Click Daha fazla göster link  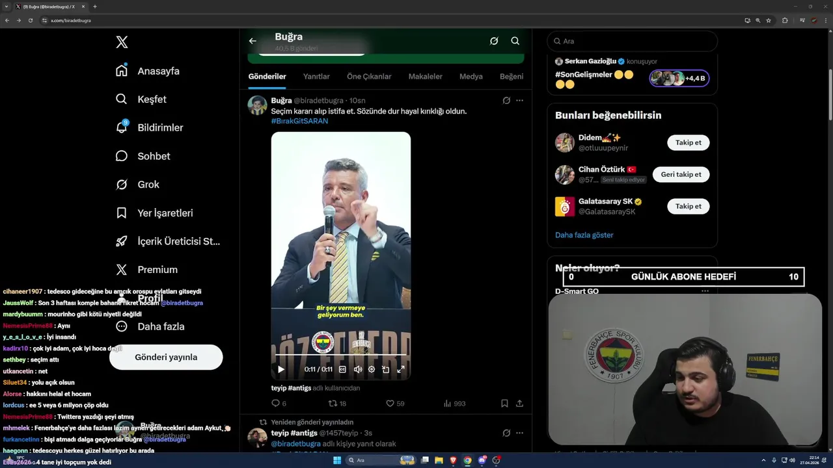click(x=584, y=235)
